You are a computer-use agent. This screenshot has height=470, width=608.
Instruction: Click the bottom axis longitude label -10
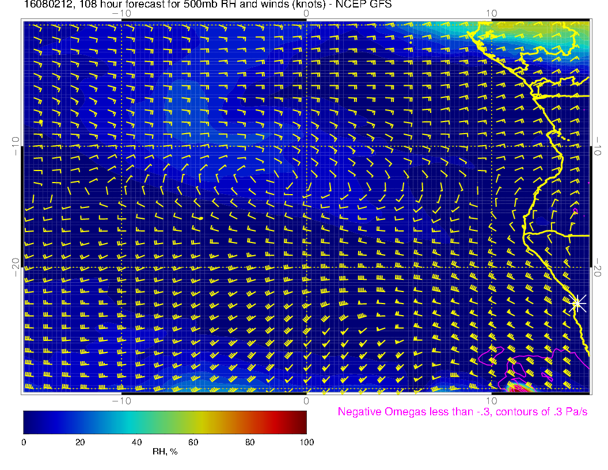pos(121,400)
